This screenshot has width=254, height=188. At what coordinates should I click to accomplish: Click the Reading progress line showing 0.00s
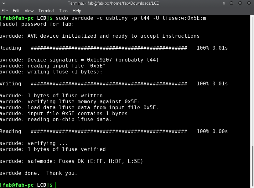click(114, 131)
